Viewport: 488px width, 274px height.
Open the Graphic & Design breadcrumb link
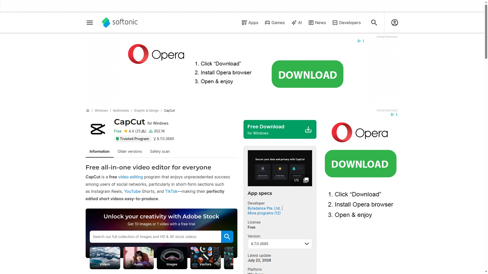[146, 111]
